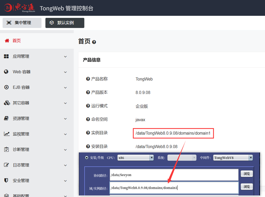
Task: Switch to the 默认实例 tab
Action: pyautogui.click(x=65, y=23)
